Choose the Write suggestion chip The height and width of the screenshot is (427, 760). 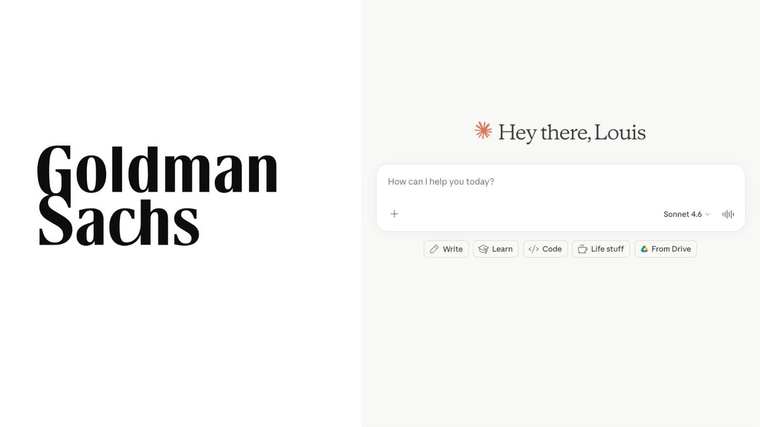pyautogui.click(x=446, y=249)
